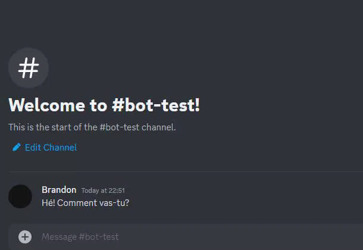Screen dimensions: 363x250
Task: Click Hé! at start of Brandon's message
Action: 48,203
